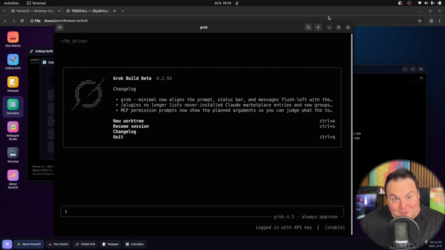Switch to the NovaOS browser tab
This screenshot has height=250, width=445.
pos(36,11)
